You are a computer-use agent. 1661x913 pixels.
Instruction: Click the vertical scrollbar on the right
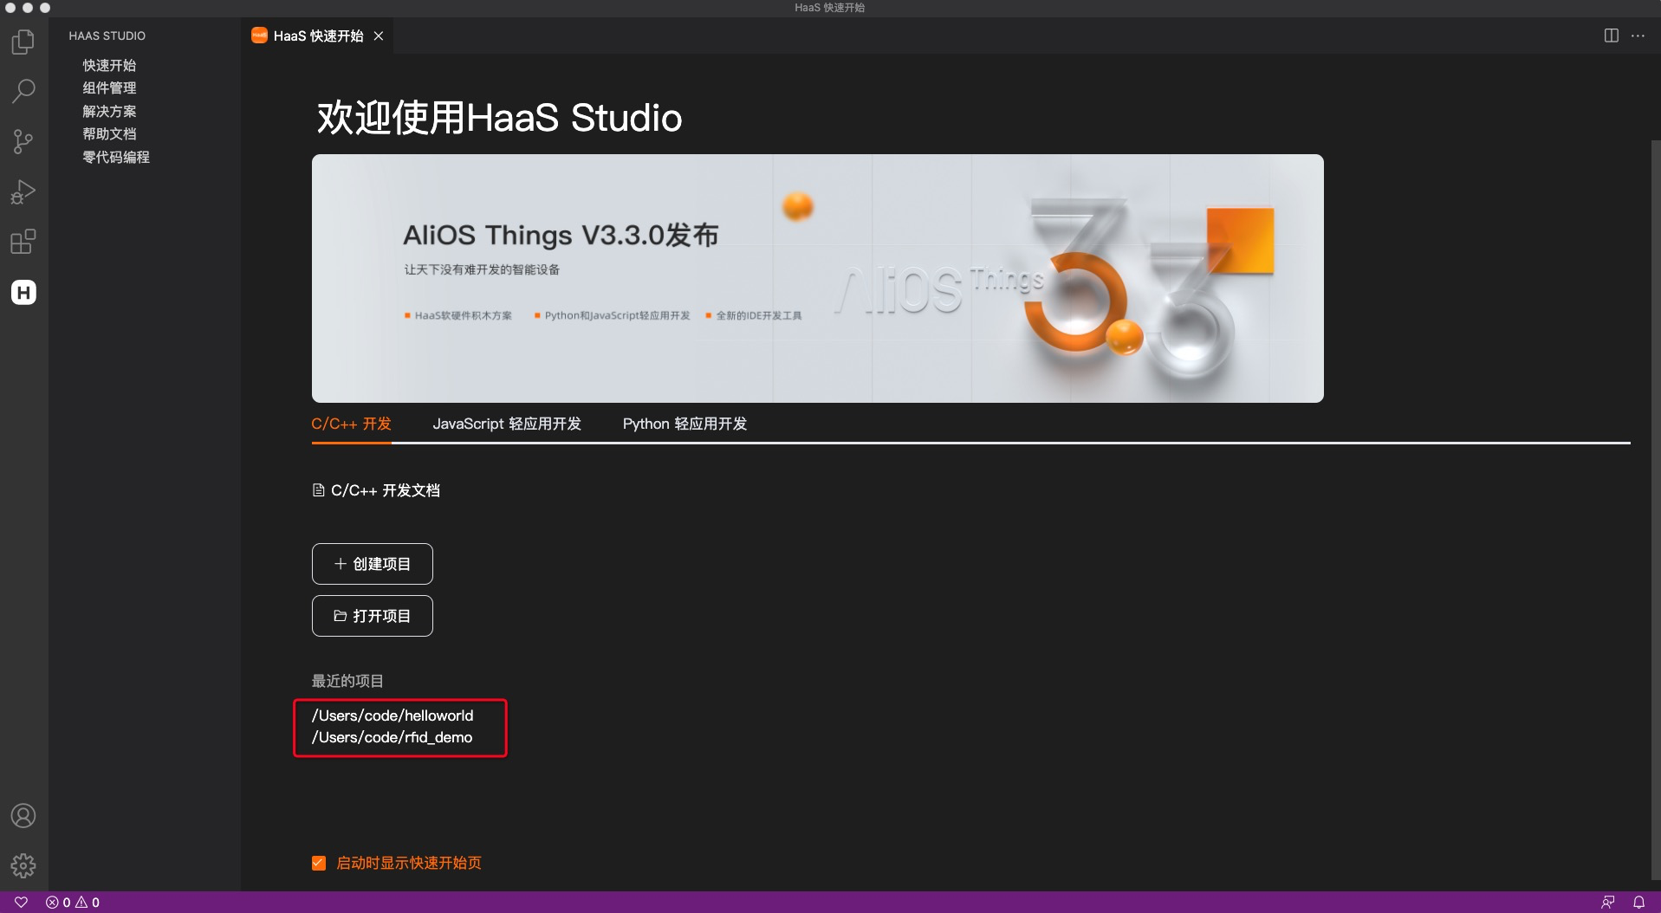click(x=1656, y=508)
